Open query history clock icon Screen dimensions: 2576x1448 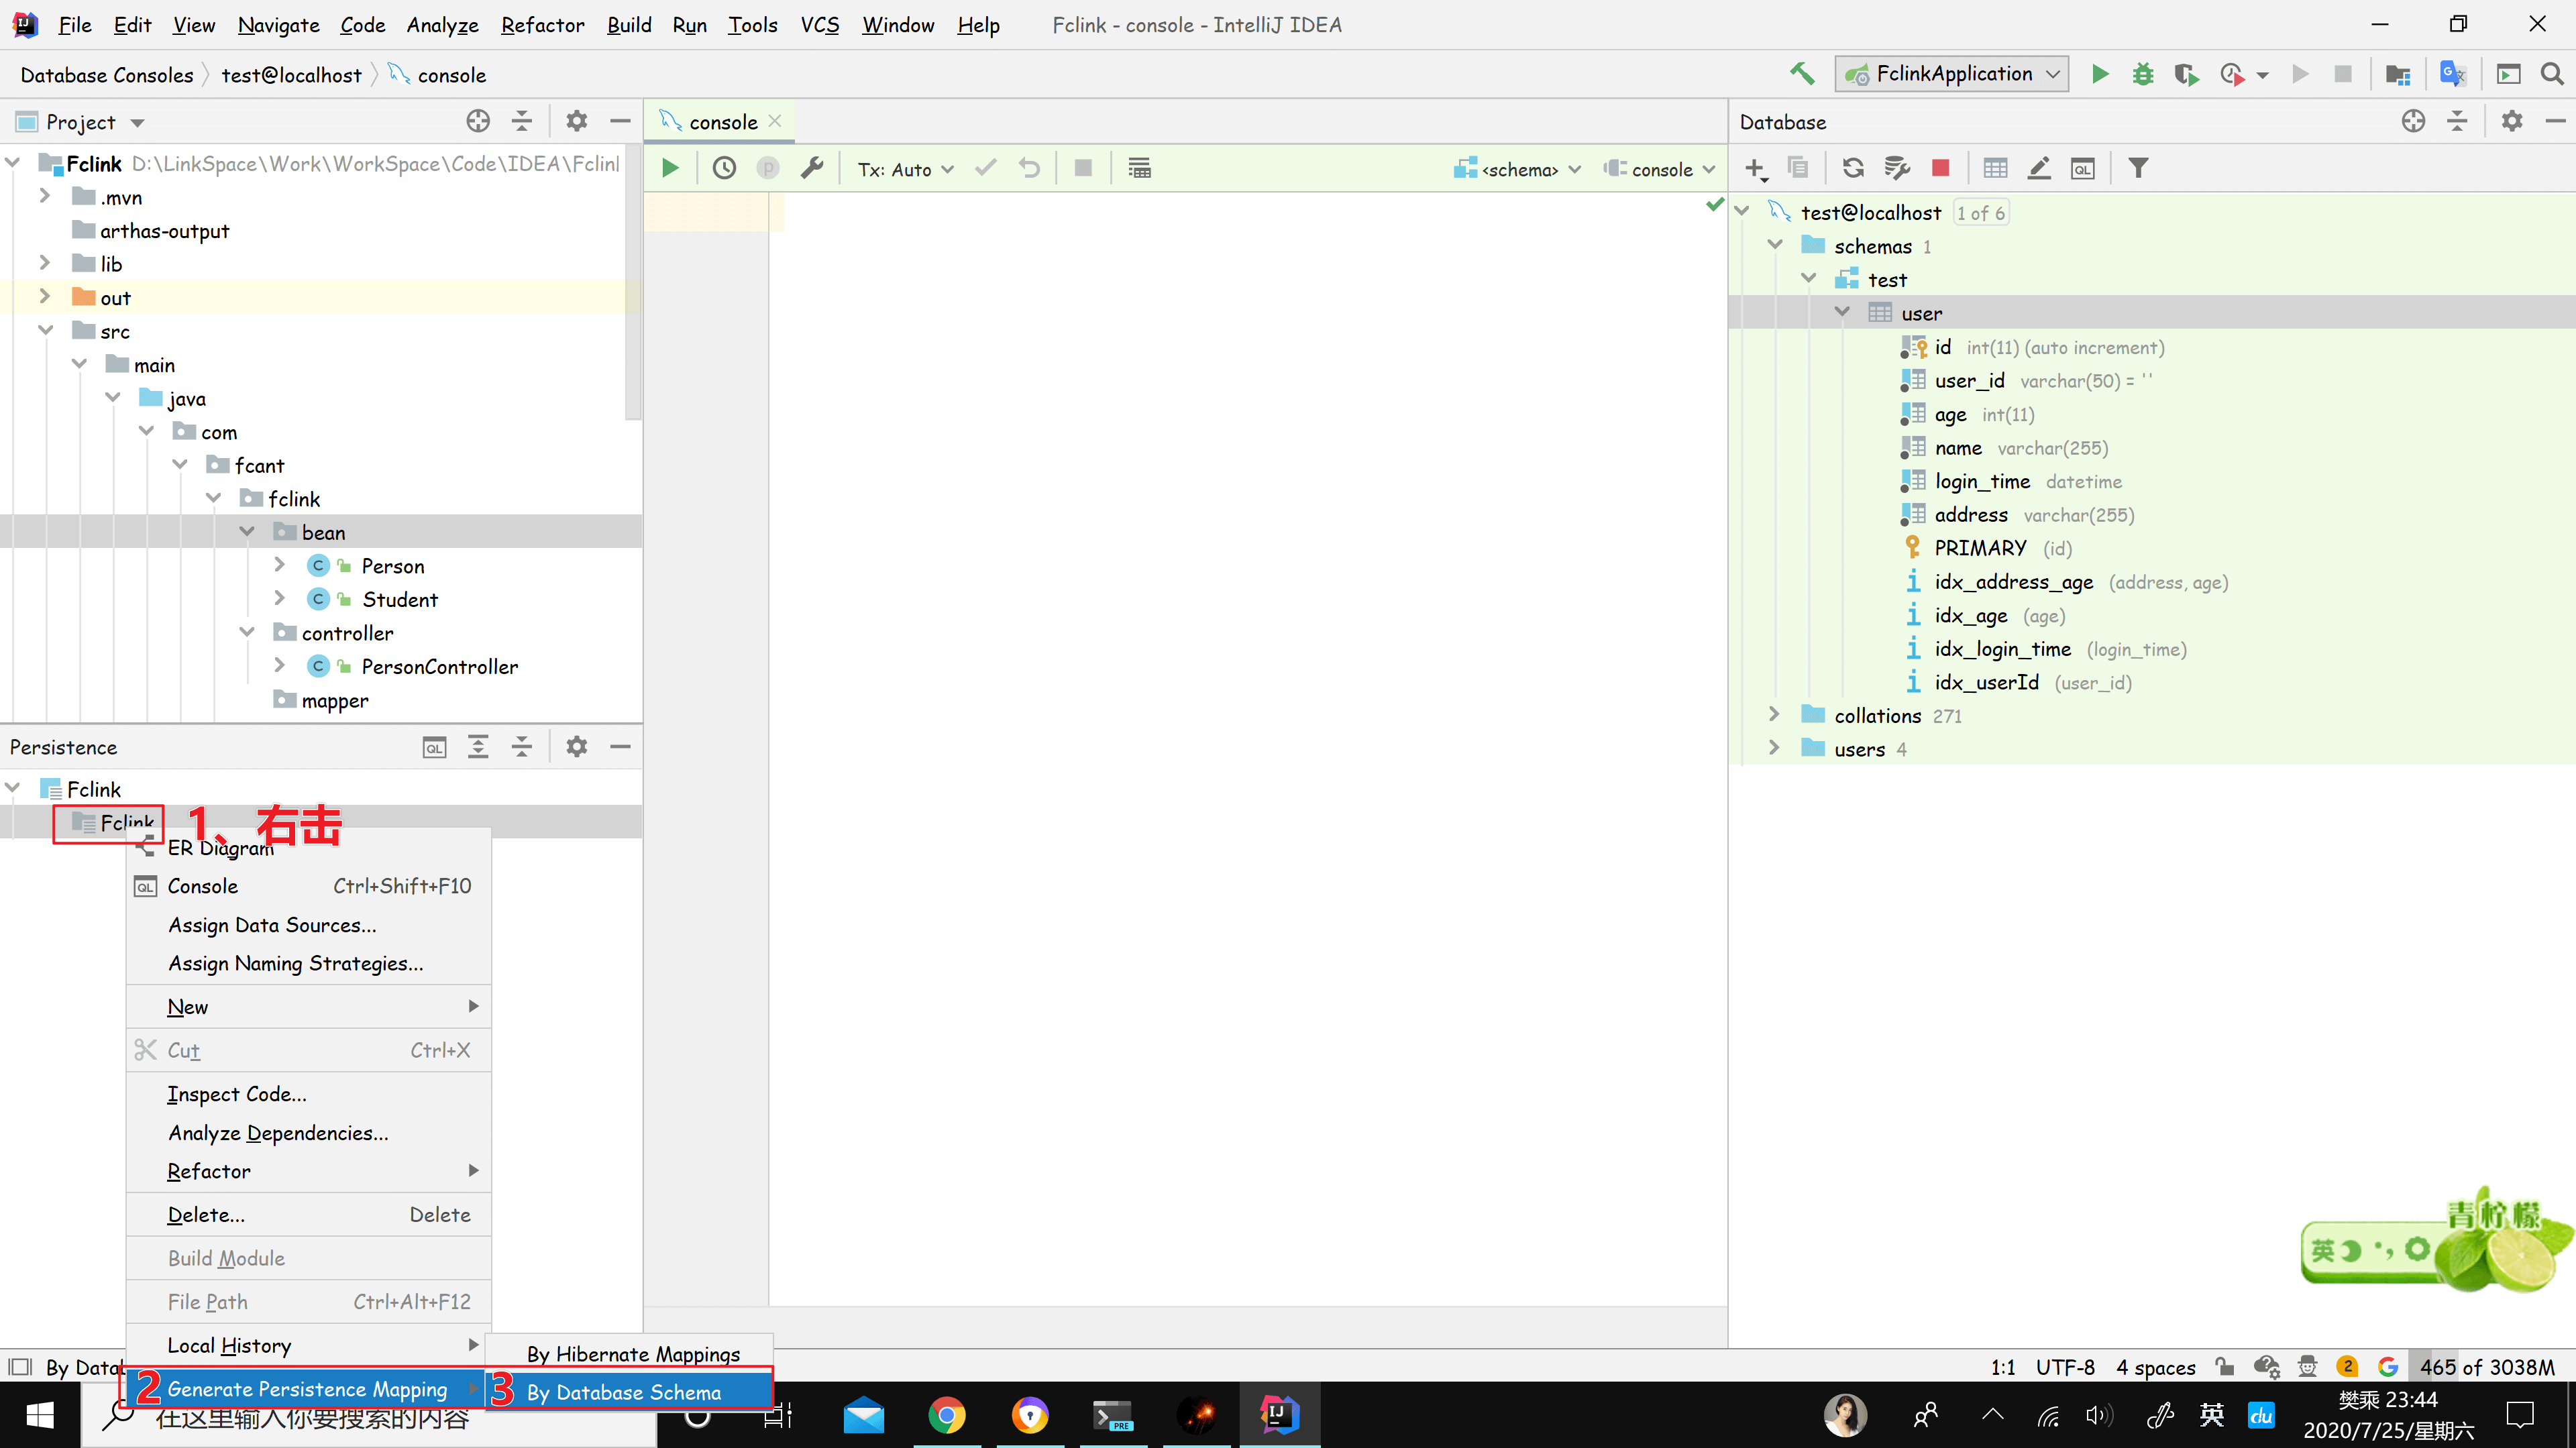[x=724, y=168]
